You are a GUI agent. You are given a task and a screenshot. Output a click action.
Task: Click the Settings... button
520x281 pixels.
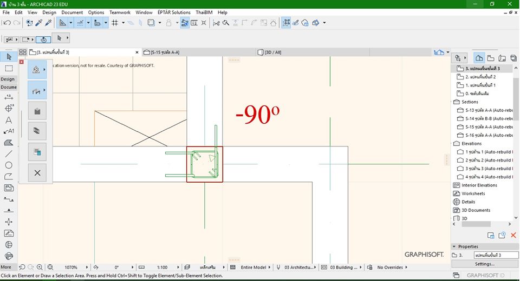pyautogui.click(x=484, y=264)
